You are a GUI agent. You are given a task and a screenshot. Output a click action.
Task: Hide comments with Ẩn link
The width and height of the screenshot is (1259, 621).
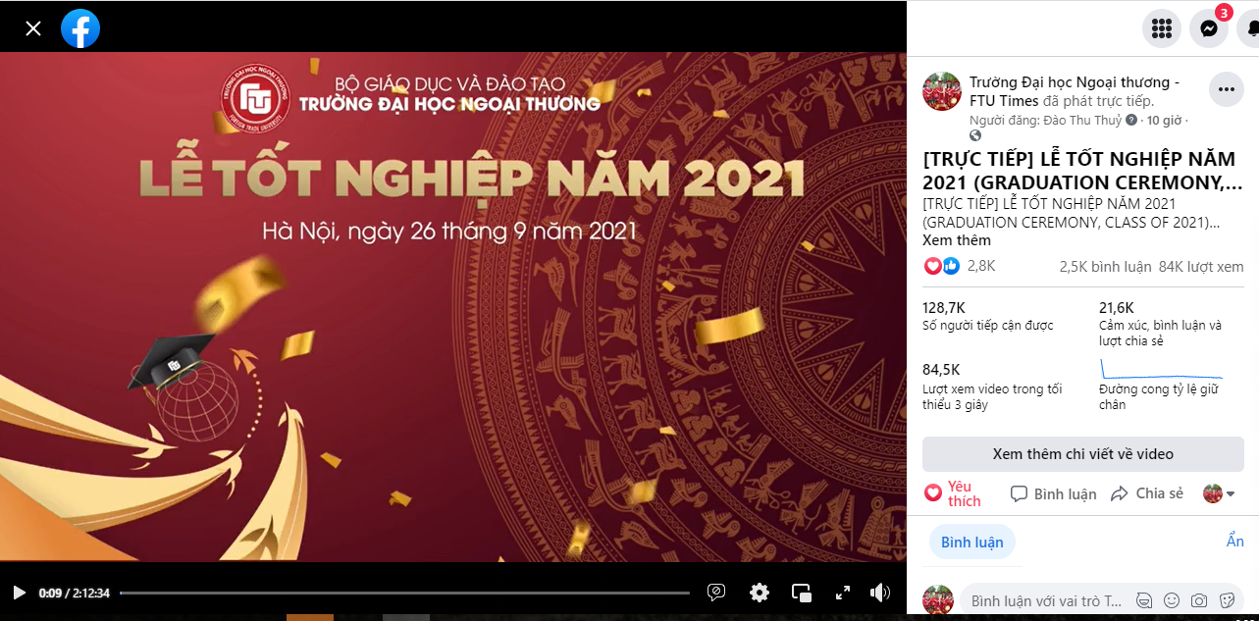pos(1235,542)
